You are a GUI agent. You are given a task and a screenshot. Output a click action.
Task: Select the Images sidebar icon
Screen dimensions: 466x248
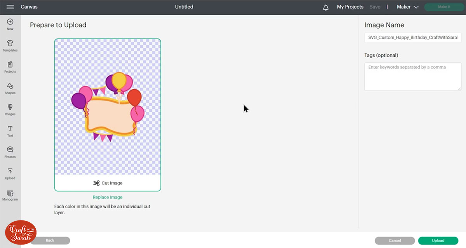(10, 109)
